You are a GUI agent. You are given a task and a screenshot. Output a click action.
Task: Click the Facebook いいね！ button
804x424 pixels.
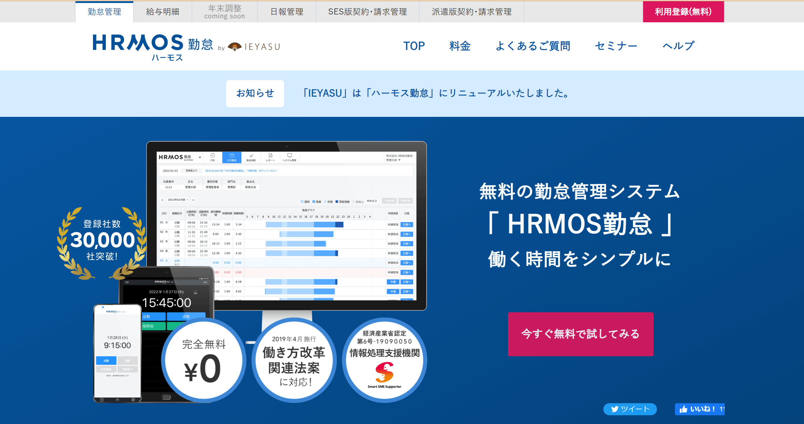point(699,409)
